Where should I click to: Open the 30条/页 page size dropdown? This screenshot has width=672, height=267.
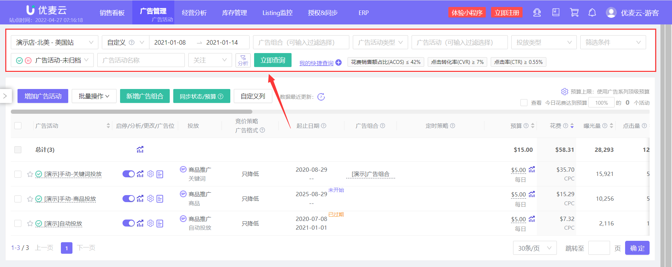coord(535,248)
